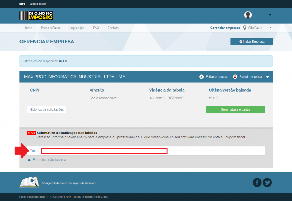Click the acesse o site link
Viewport: 292px width, 201px height.
[38, 4]
